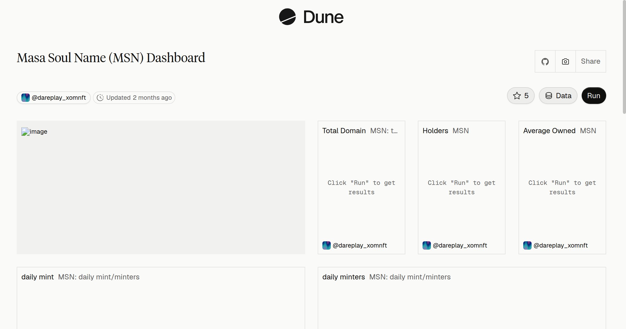Viewport: 626px width, 329px height.
Task: Click 'Click "Run" to get results' in Total Domain card
Action: [x=361, y=187]
